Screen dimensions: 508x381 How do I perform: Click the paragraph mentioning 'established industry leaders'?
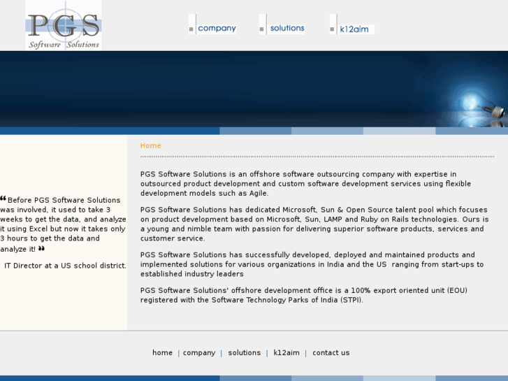[312, 264]
